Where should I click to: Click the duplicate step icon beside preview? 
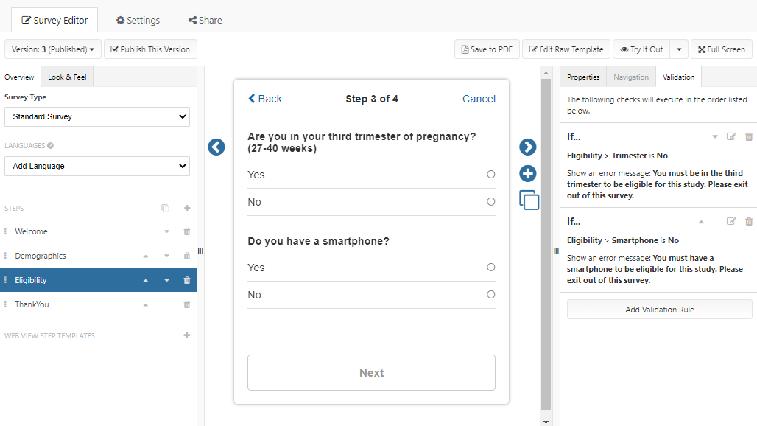point(529,200)
